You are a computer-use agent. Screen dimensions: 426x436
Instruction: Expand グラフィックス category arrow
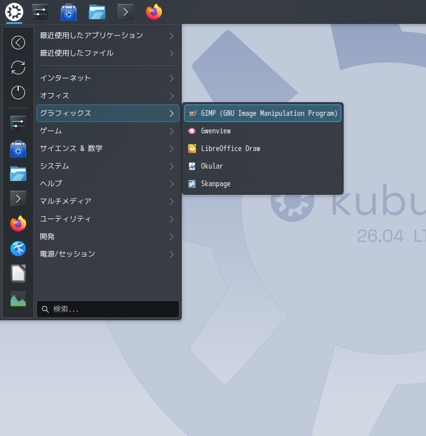click(172, 114)
